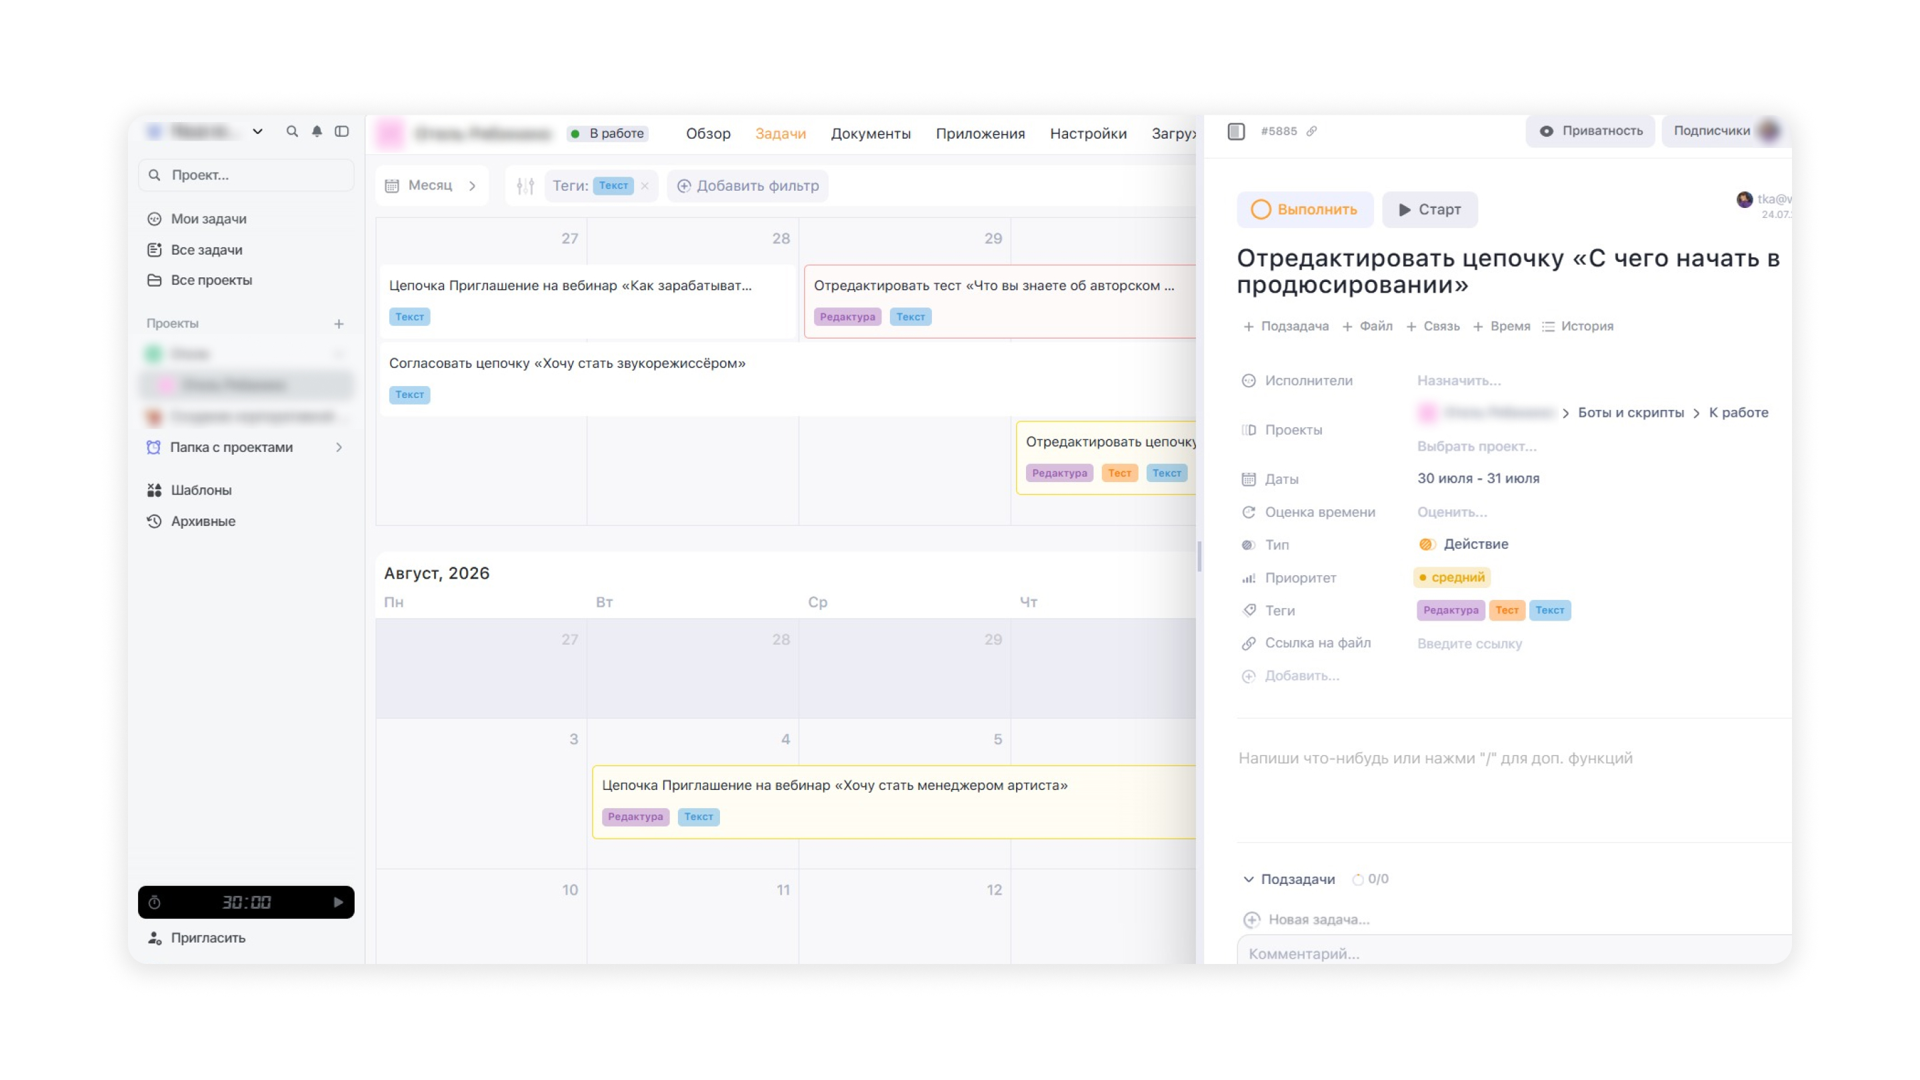
Task: Open calendar task Цепочка Приглашение «Хочу стать менеджером артиста»
Action: pyautogui.click(x=893, y=802)
